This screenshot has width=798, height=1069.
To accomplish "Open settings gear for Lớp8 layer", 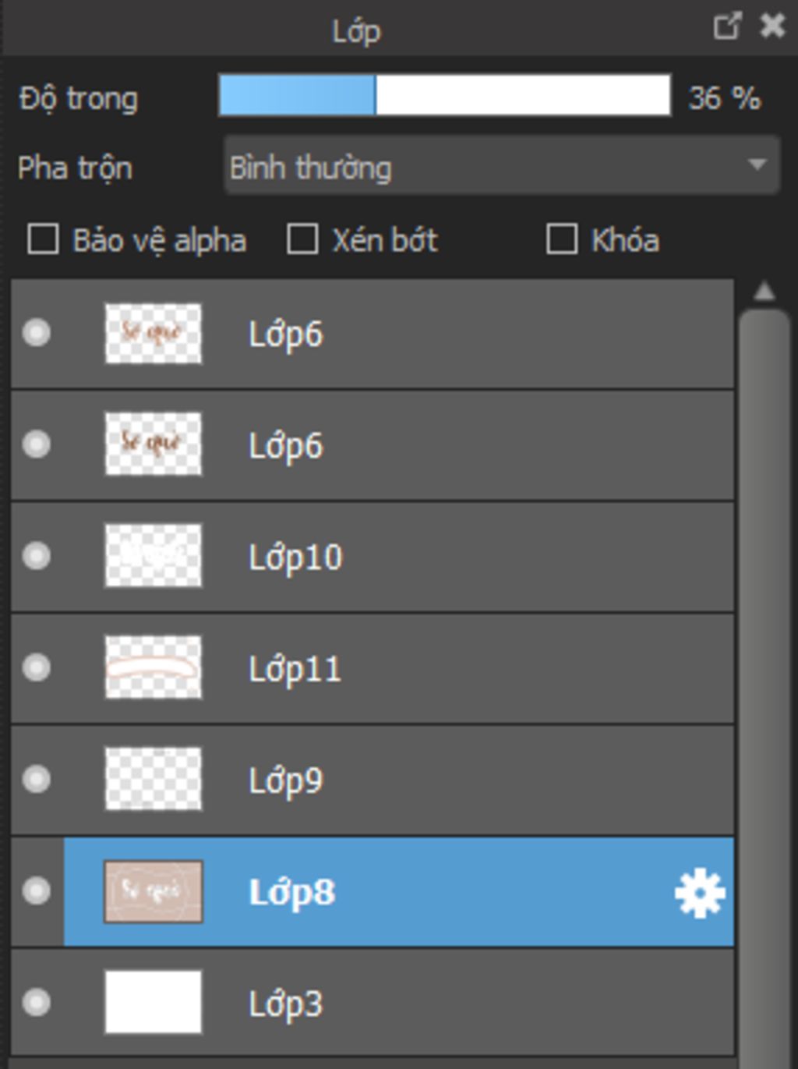I will [699, 893].
